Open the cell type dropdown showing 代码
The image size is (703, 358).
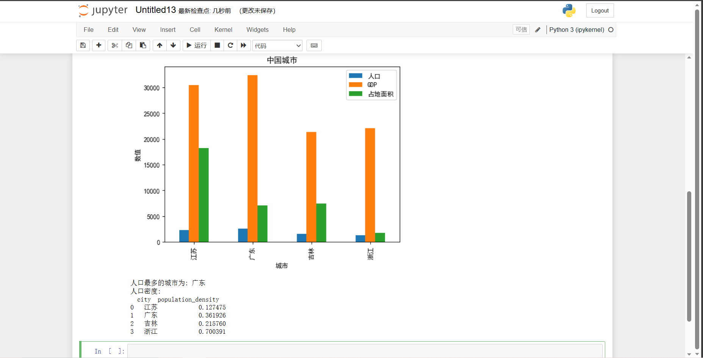click(x=277, y=46)
